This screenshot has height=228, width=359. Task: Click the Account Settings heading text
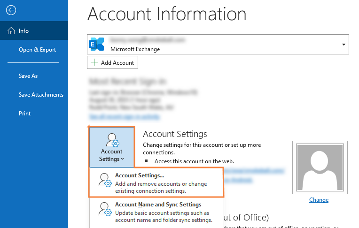pos(175,134)
